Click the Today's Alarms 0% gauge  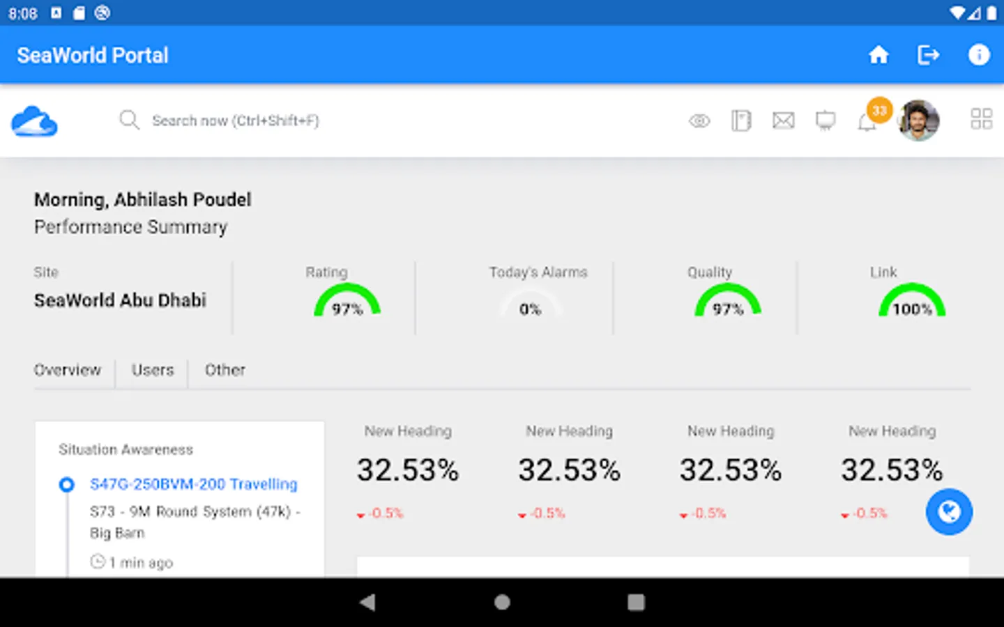(x=530, y=303)
